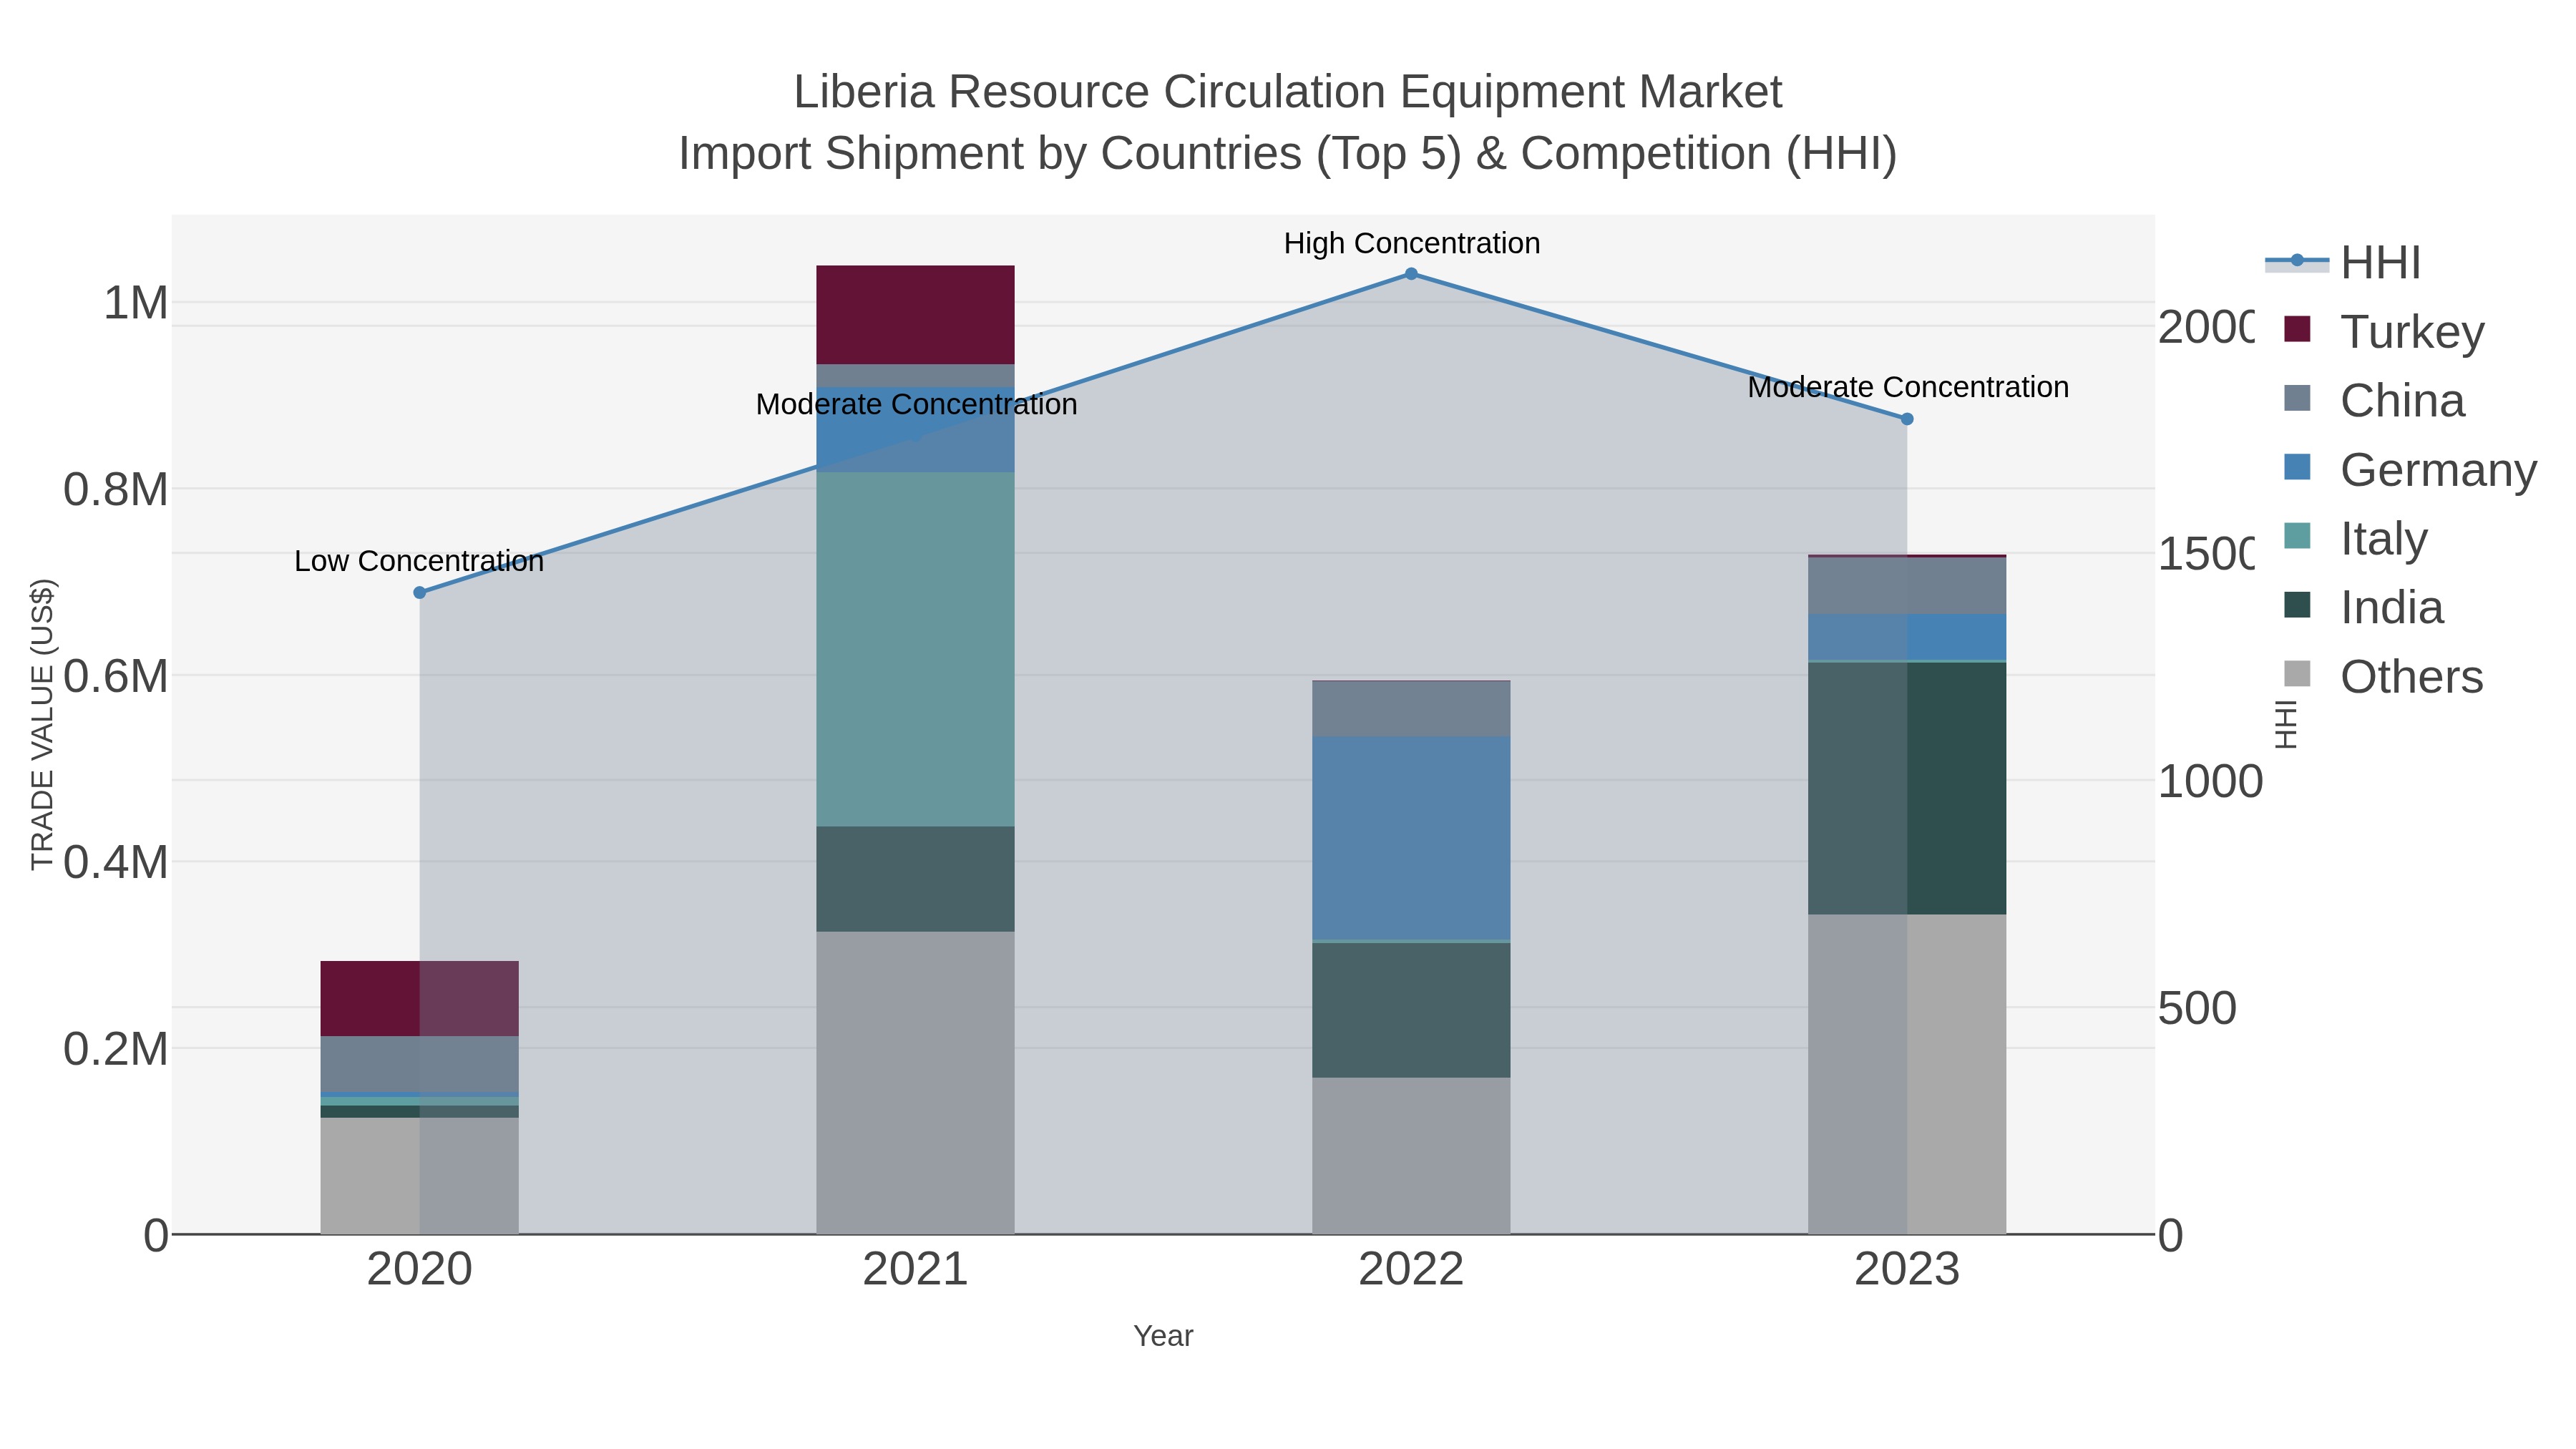This screenshot has width=2576, height=1449.
Task: Click the HHI line marker icon in legend
Action: pos(2297,261)
